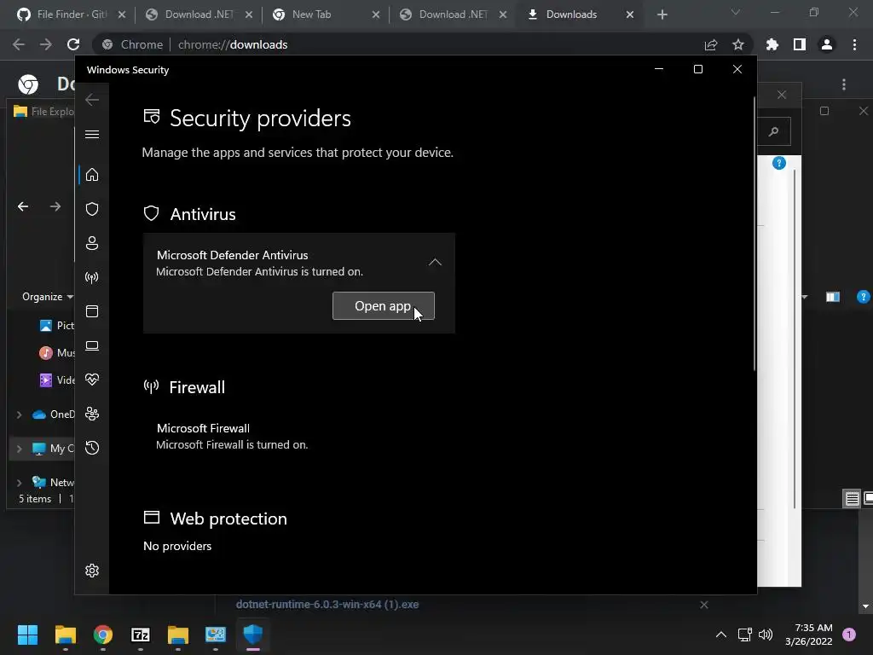Image resolution: width=873 pixels, height=655 pixels.
Task: Open Family options sidebar icon
Action: [92, 414]
